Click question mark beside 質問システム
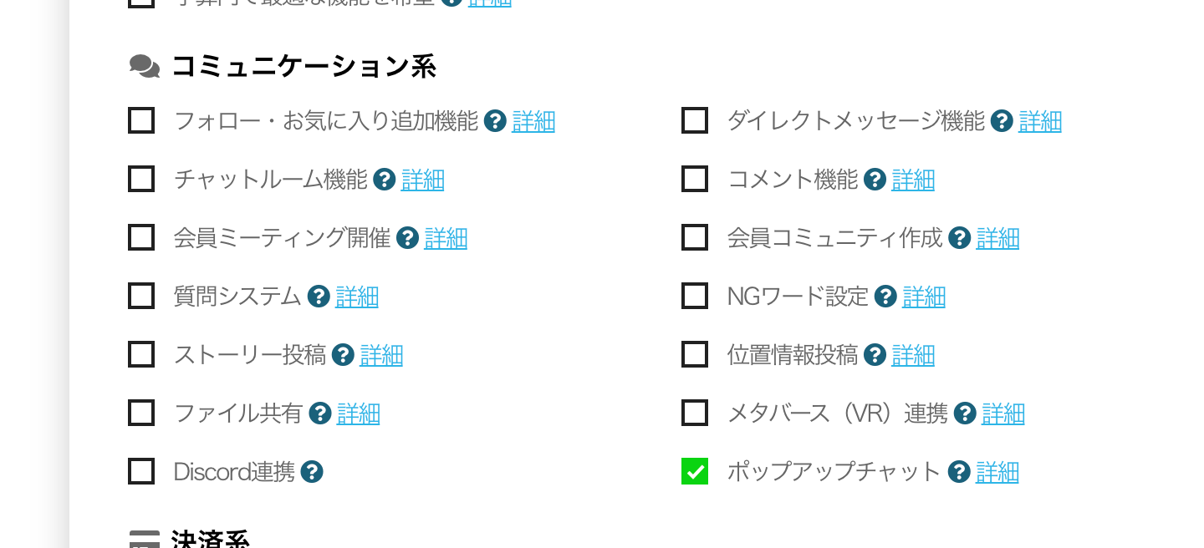 (x=319, y=297)
